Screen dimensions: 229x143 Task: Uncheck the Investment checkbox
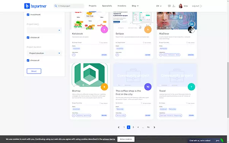(28, 14)
